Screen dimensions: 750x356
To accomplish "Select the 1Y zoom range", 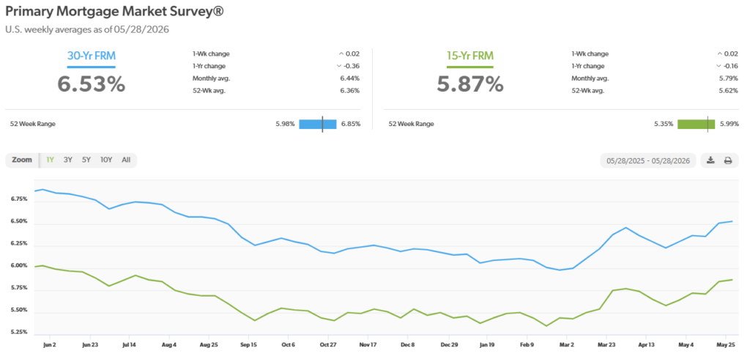I will pos(50,160).
